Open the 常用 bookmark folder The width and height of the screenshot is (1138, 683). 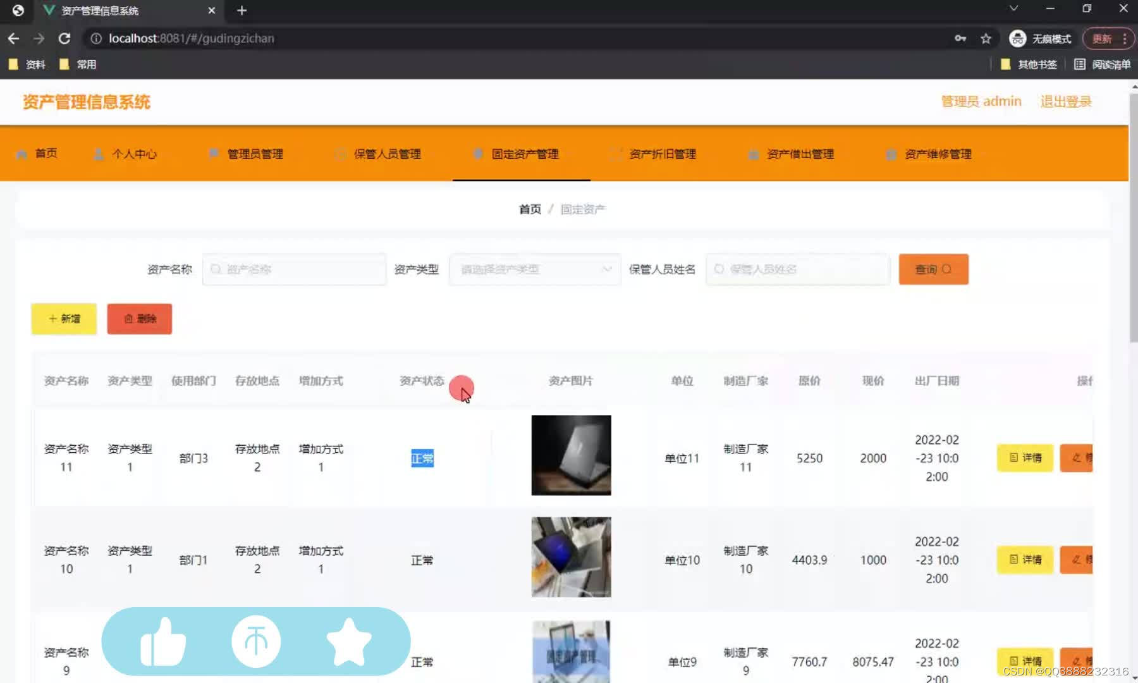coord(78,65)
